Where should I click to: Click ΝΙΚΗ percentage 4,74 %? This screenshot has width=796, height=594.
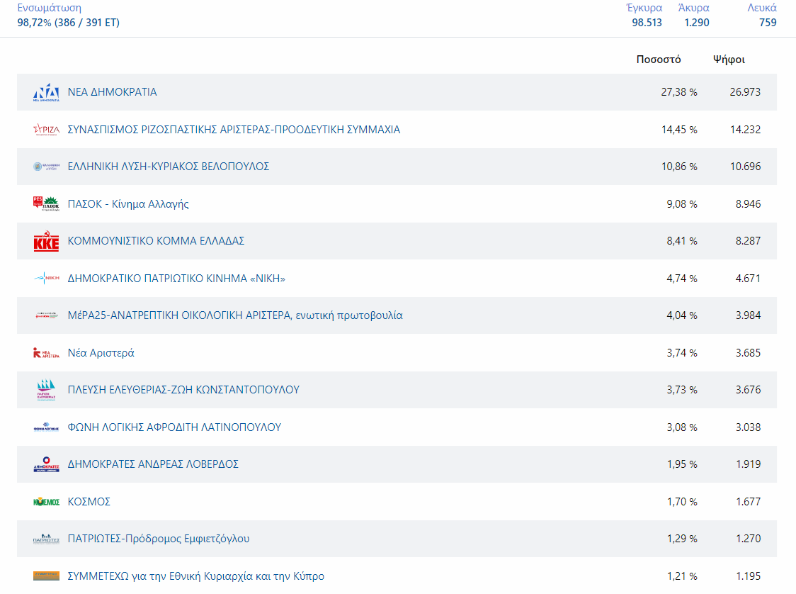pos(682,279)
